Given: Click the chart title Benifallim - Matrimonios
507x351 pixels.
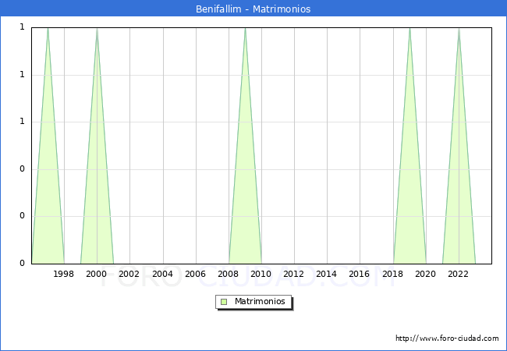Looking at the screenshot, I should coord(253,9).
